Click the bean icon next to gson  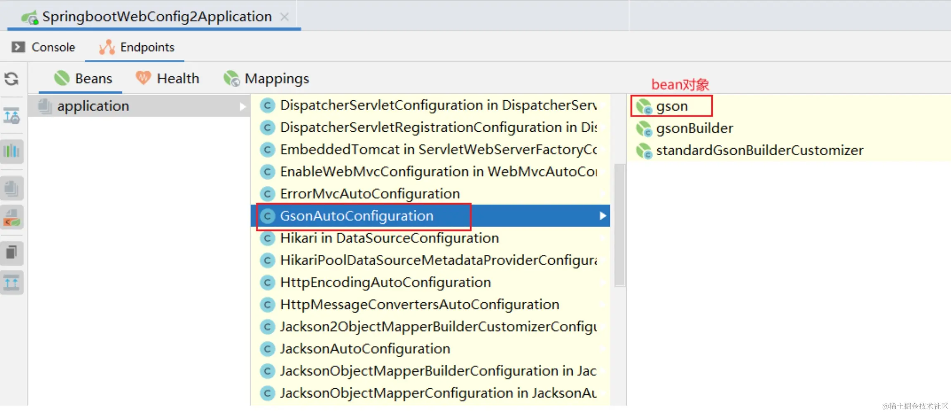point(644,107)
